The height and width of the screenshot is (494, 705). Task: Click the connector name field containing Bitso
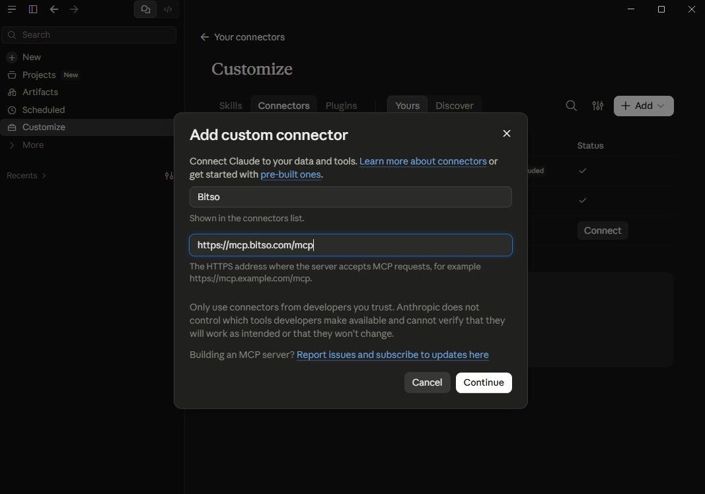click(x=351, y=197)
